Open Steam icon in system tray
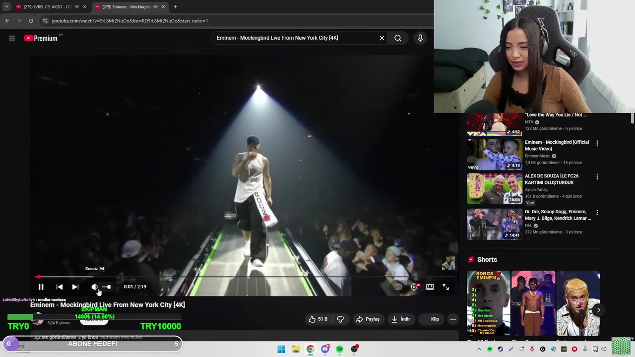The height and width of the screenshot is (357, 635). 500,349
